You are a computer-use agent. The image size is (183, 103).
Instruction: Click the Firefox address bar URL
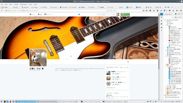pos(27,11)
